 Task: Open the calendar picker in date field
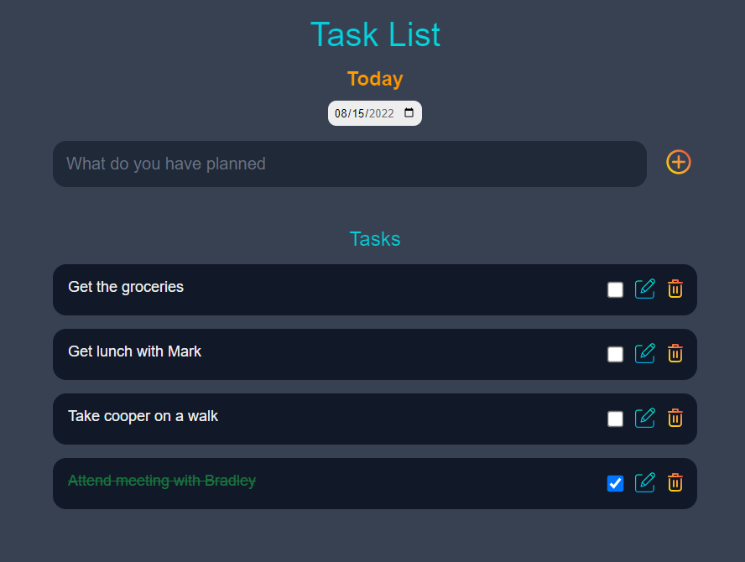click(409, 112)
